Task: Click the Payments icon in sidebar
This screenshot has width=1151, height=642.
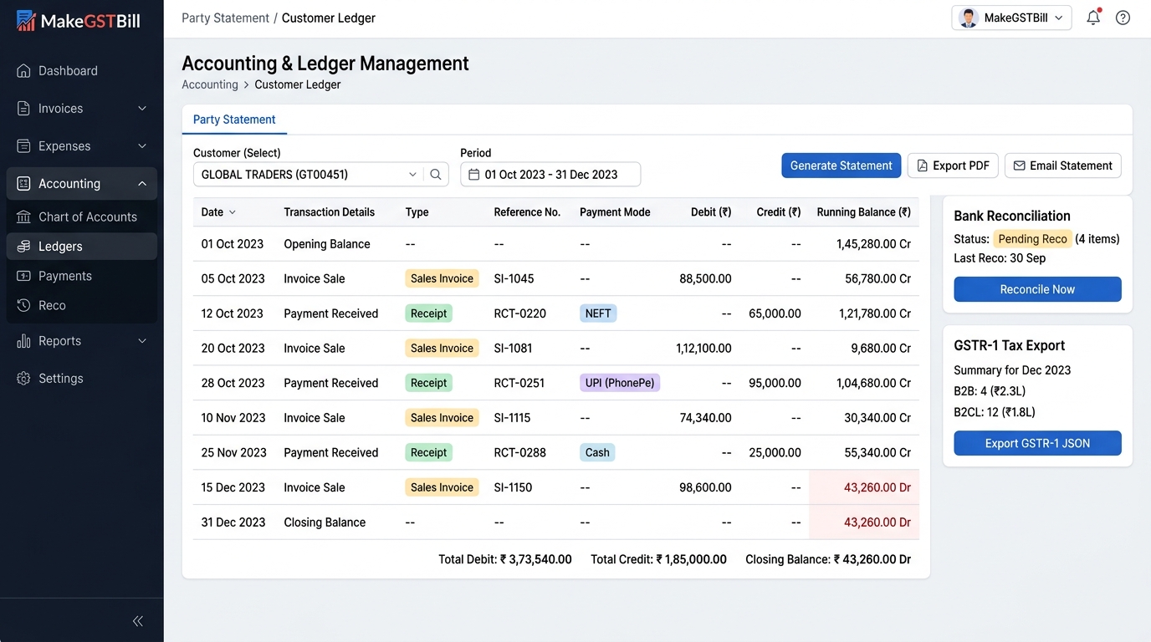Action: [x=24, y=276]
